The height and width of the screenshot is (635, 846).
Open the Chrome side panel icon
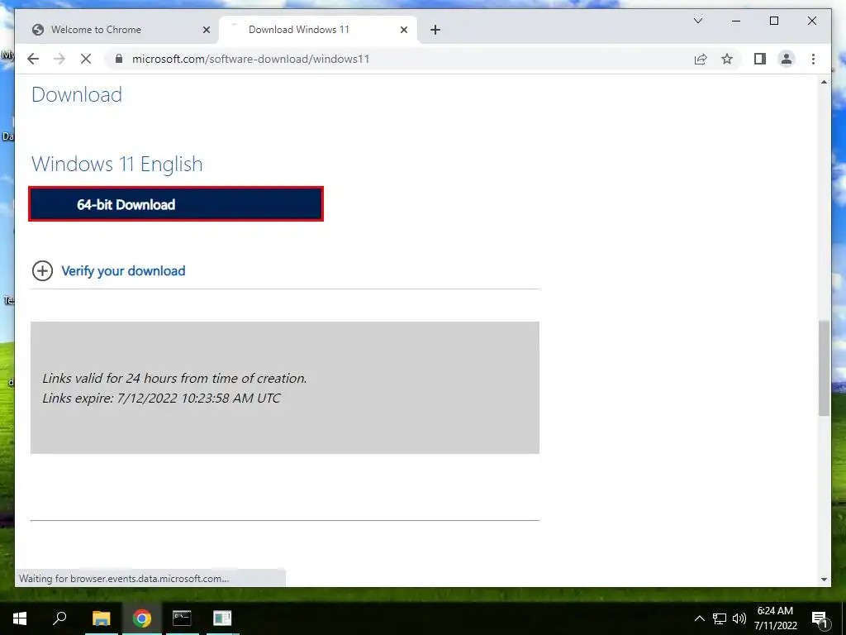pyautogui.click(x=760, y=59)
